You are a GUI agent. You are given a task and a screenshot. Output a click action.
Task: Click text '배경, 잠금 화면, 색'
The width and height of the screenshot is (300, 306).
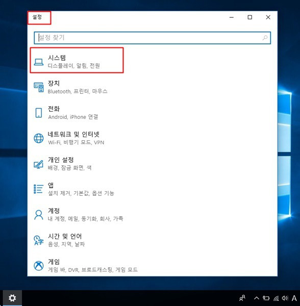point(69,168)
